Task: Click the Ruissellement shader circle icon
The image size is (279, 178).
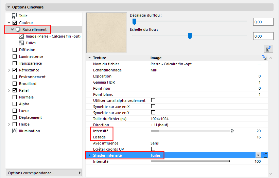Action: click(x=18, y=29)
